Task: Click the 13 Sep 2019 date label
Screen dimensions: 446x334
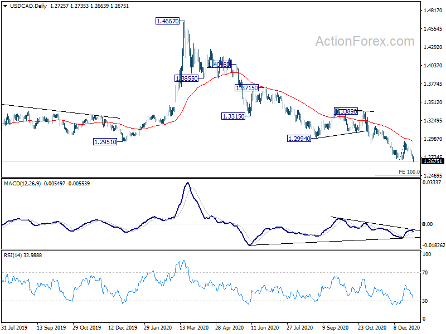Action: [x=51, y=327]
